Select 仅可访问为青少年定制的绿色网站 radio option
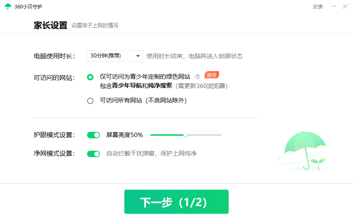Viewport: 353px width, 217px height. [x=90, y=77]
